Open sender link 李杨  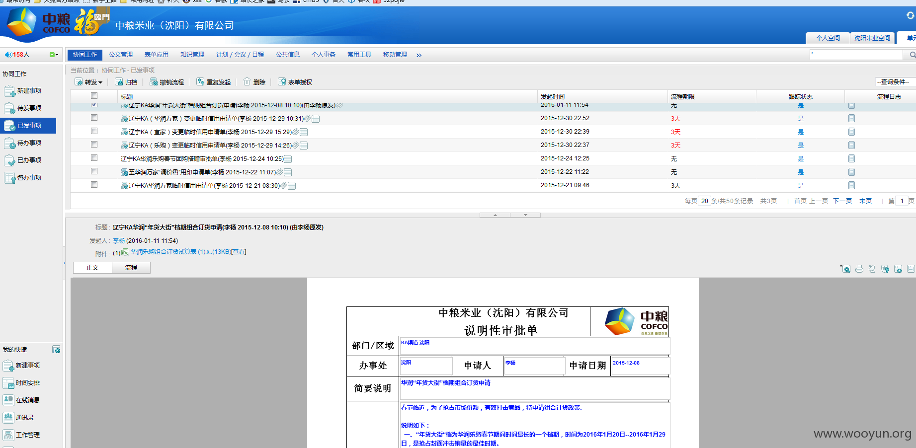(119, 241)
